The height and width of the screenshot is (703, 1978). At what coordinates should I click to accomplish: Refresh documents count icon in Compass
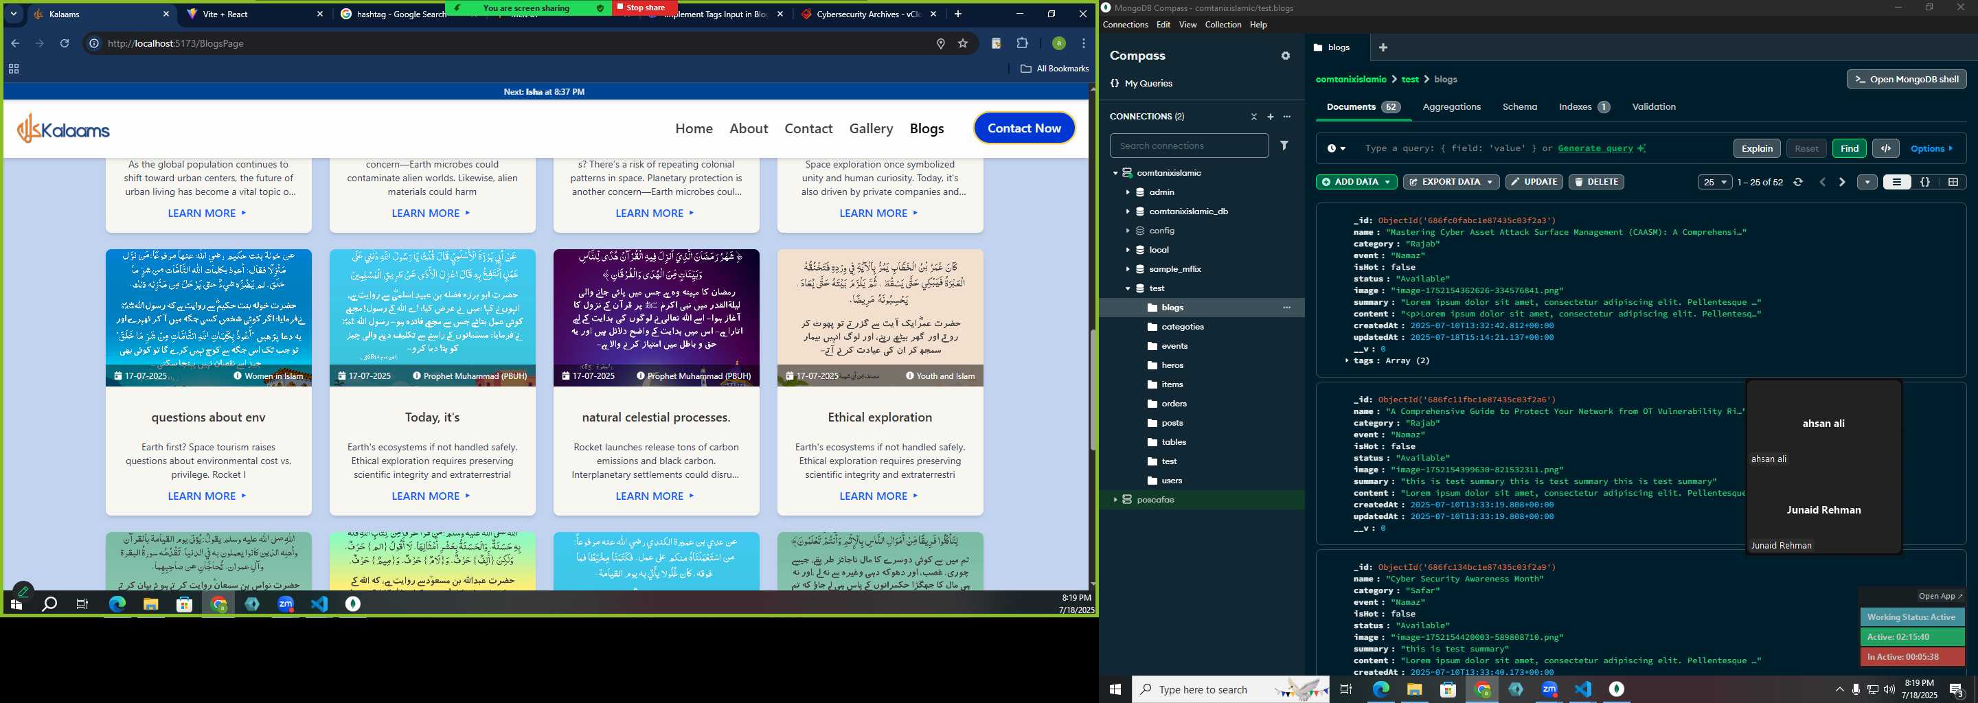click(x=1797, y=182)
